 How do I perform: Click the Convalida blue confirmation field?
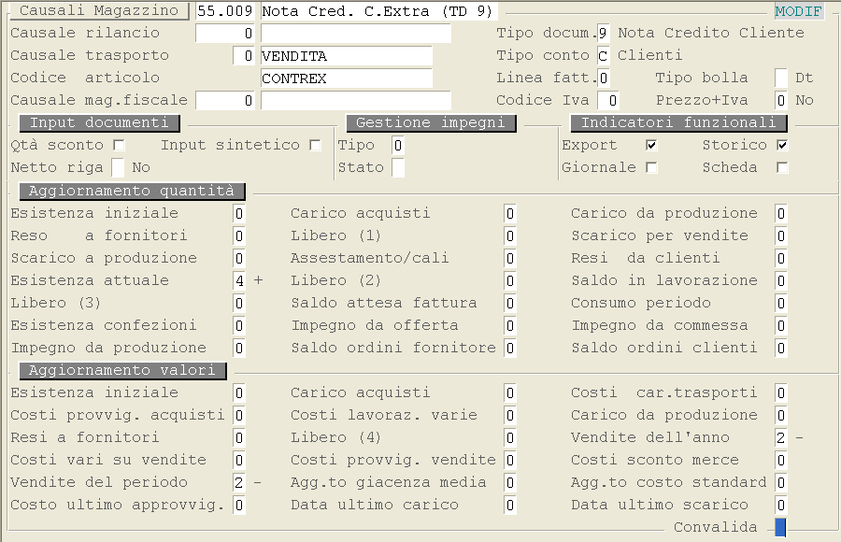780,528
